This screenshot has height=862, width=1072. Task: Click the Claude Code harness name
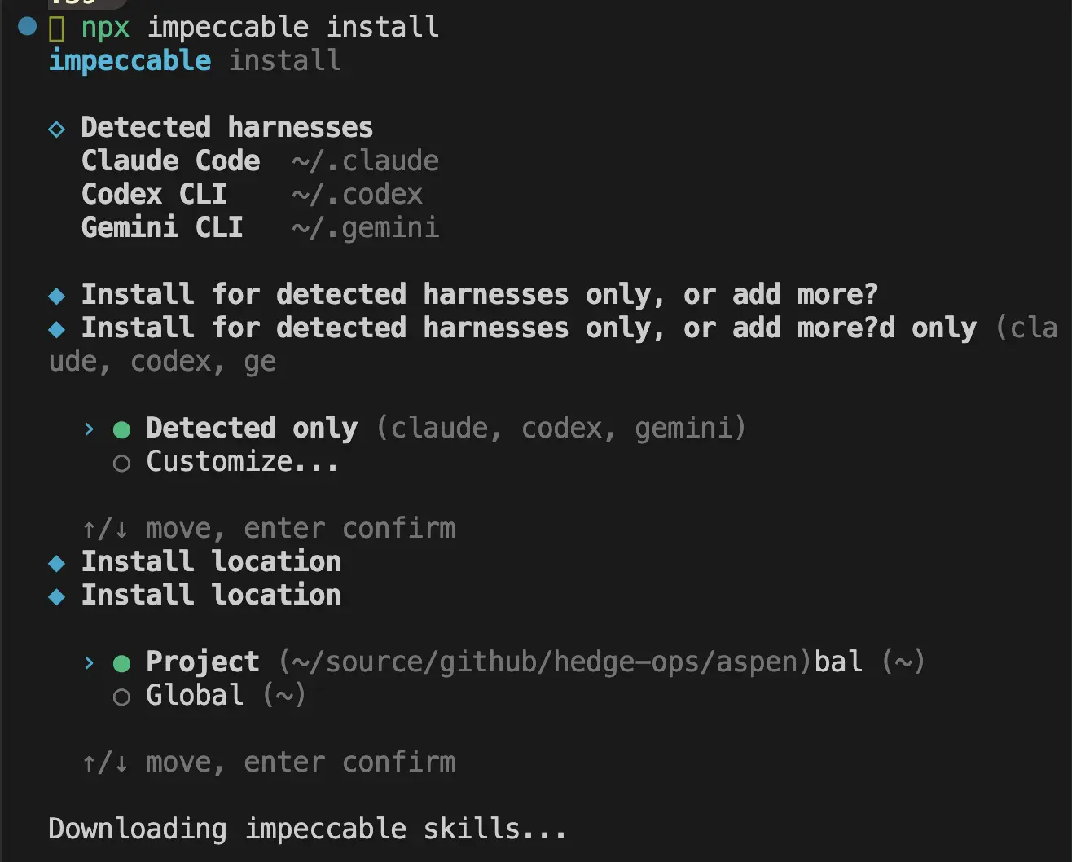(171, 161)
